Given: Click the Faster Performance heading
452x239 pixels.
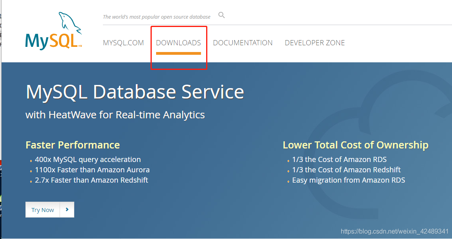Looking at the screenshot, I should [x=73, y=145].
